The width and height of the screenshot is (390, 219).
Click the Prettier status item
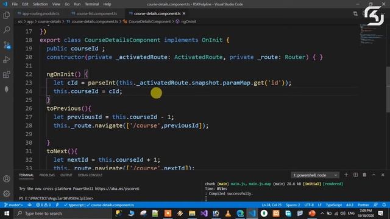pyautogui.click(x=363, y=205)
